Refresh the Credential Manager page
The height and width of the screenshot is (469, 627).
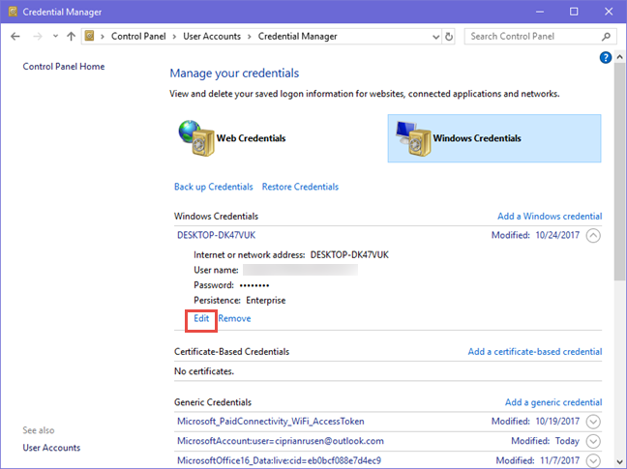pyautogui.click(x=449, y=37)
